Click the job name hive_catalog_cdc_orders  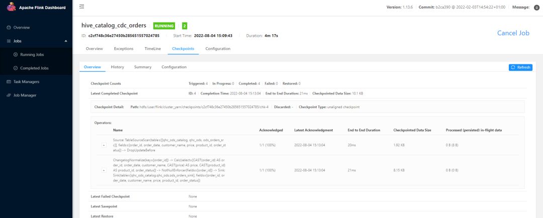point(114,26)
